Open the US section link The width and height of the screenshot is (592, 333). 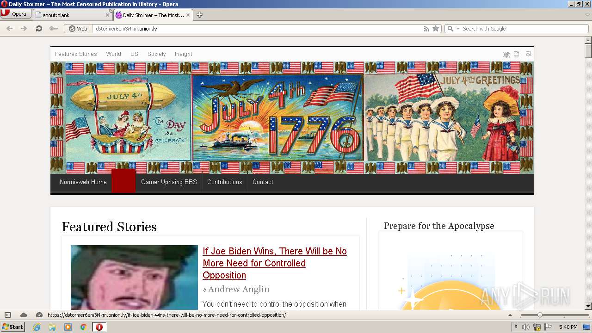[134, 54]
